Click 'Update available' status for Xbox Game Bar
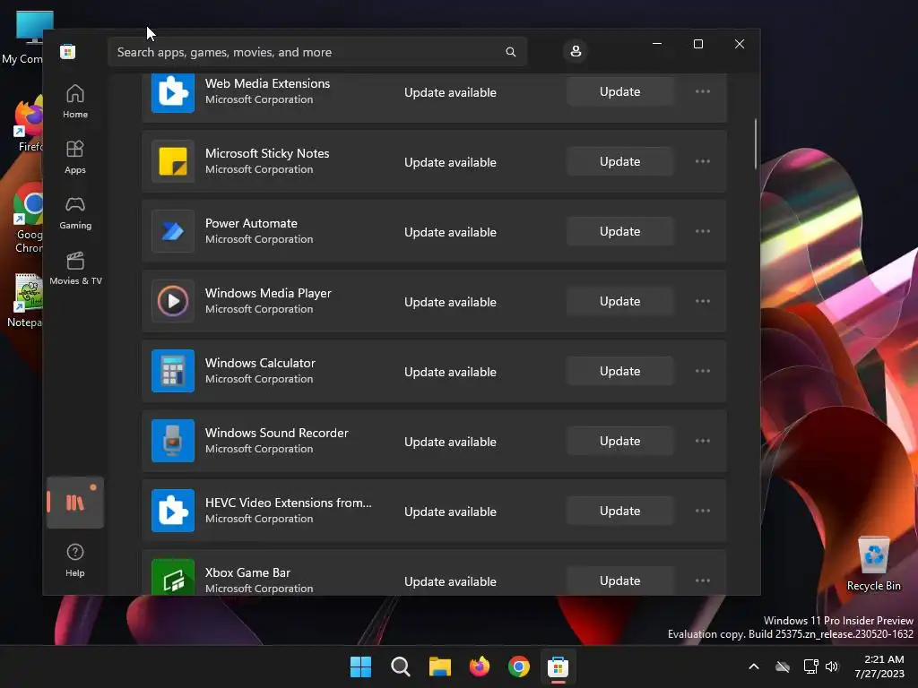This screenshot has width=918, height=688. click(x=450, y=581)
